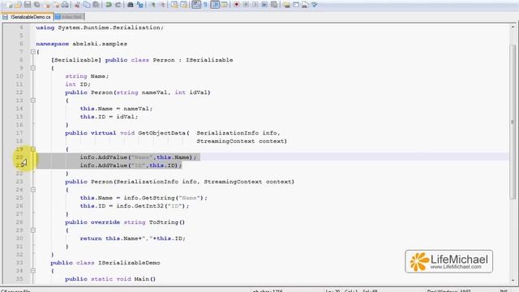Viewport: 519px width, 292px height.
Task: Place cursor on 'int ID;' line
Action: (78, 84)
